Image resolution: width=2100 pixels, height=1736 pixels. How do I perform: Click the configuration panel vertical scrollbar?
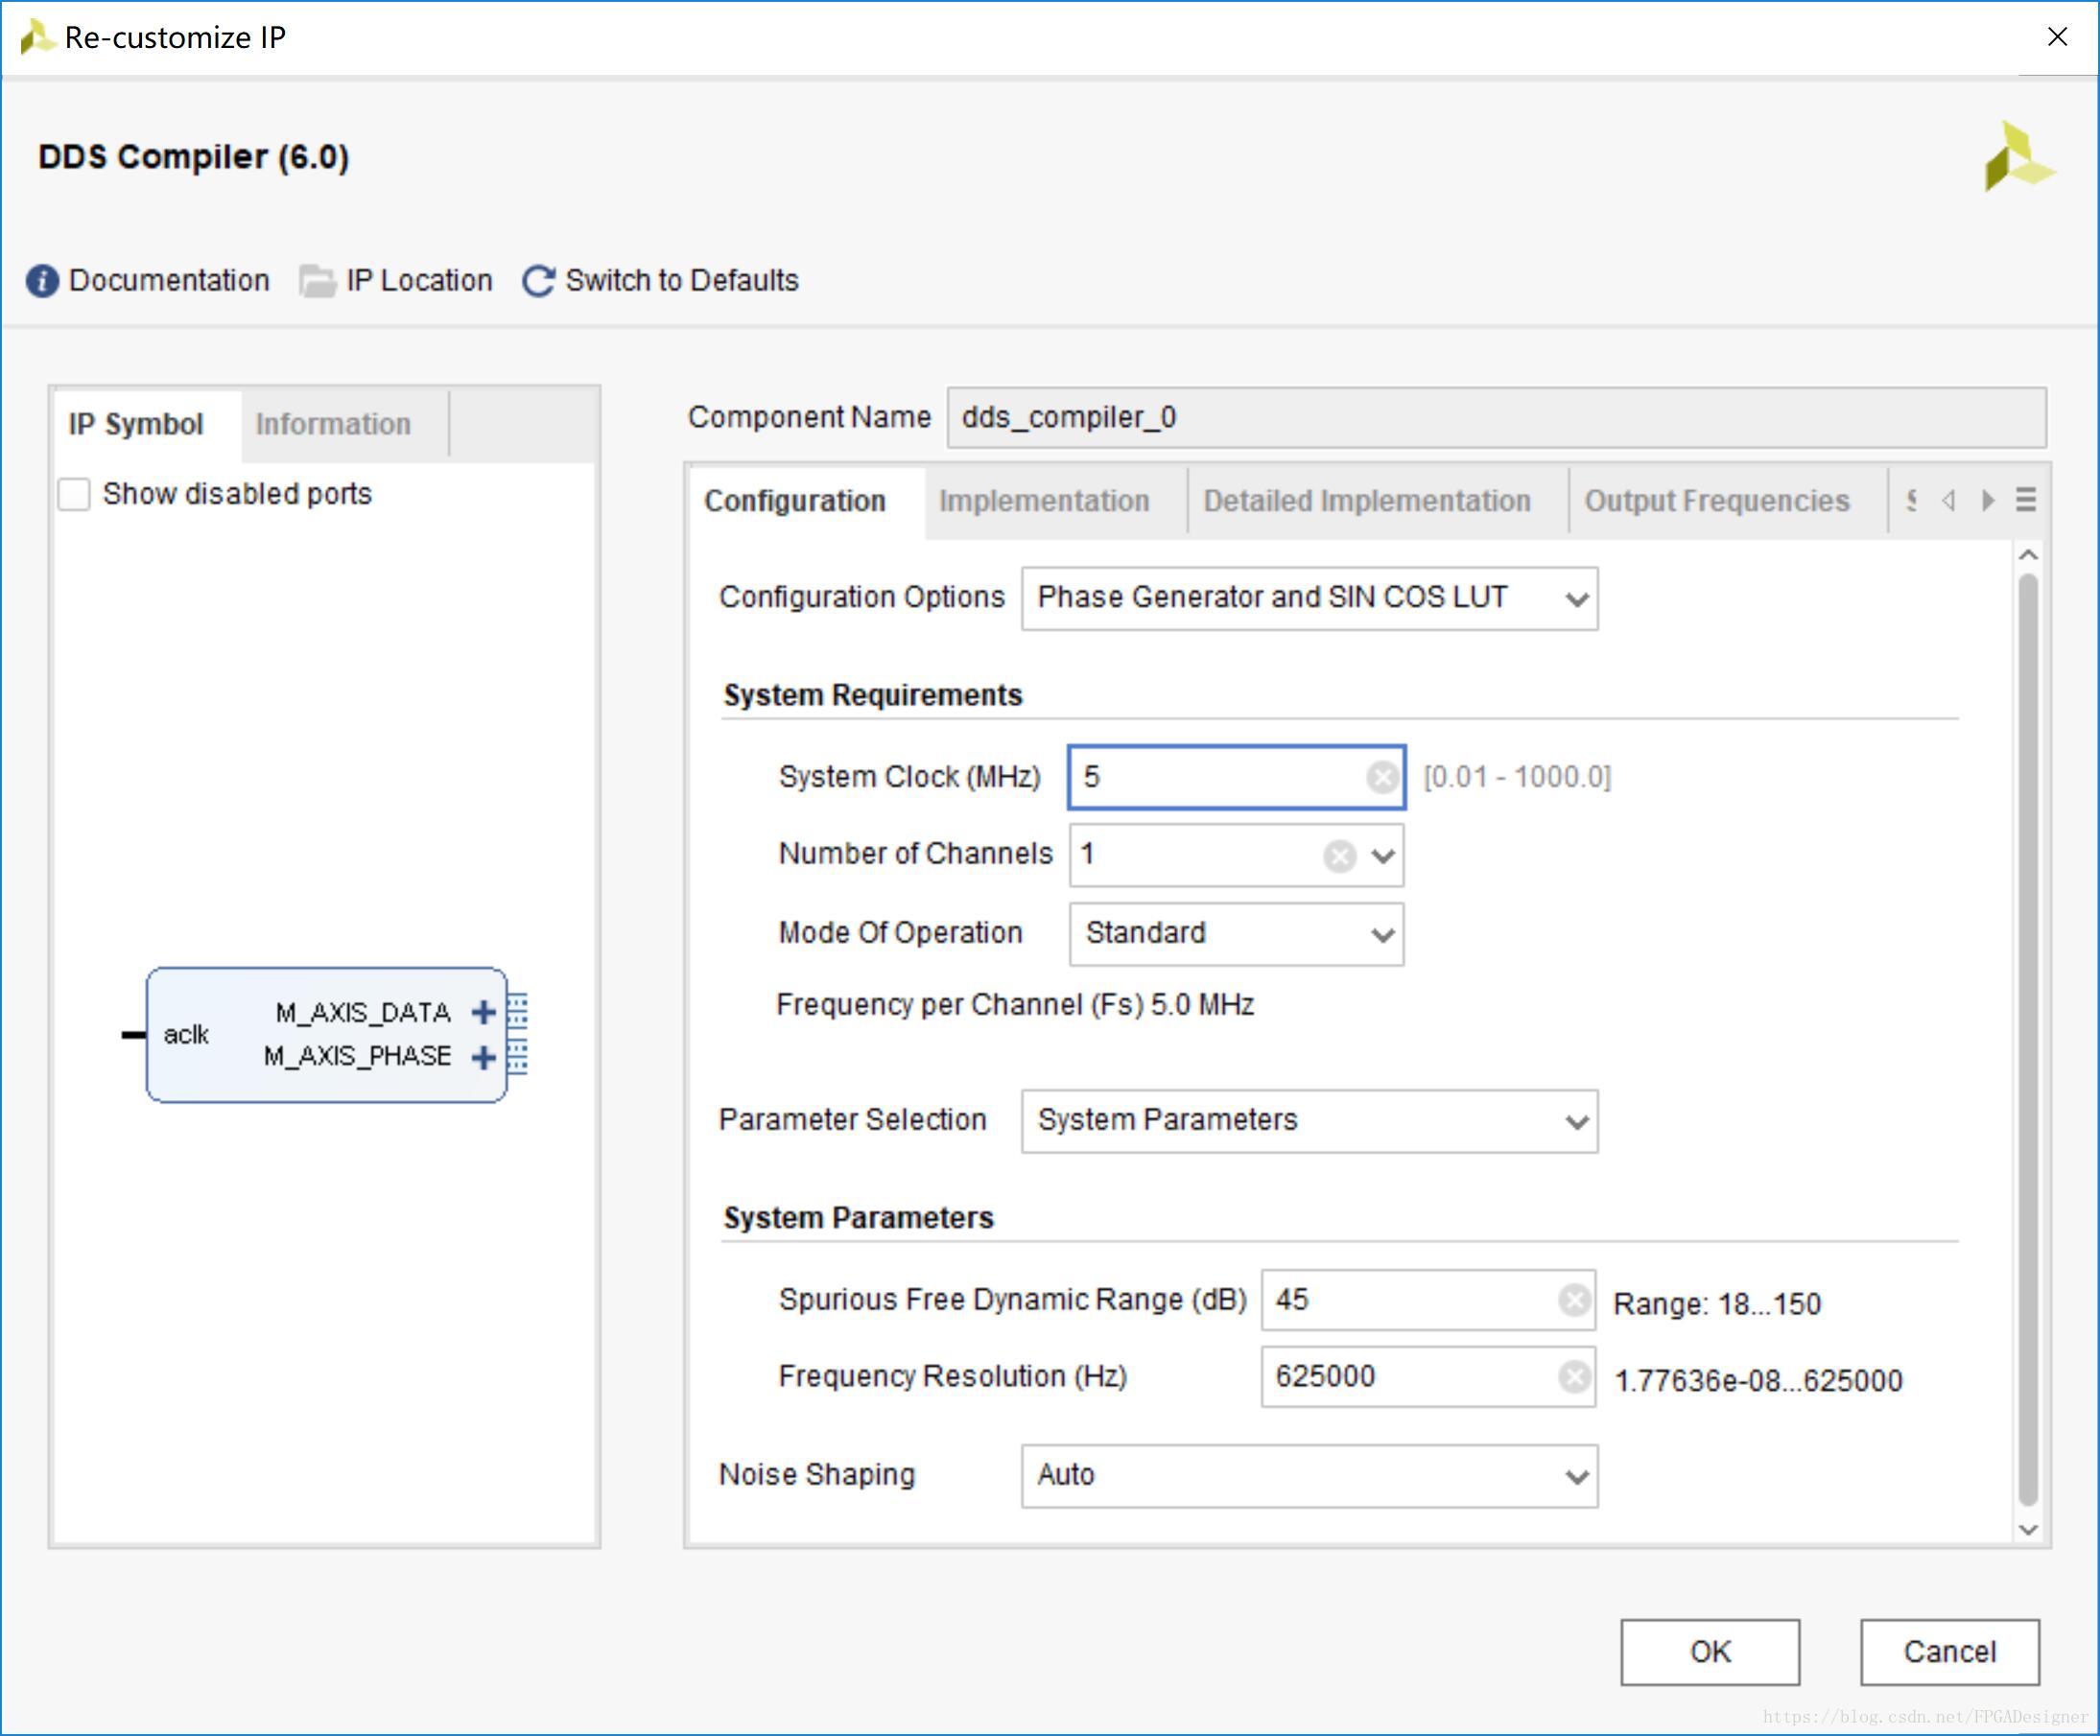coord(2028,1040)
